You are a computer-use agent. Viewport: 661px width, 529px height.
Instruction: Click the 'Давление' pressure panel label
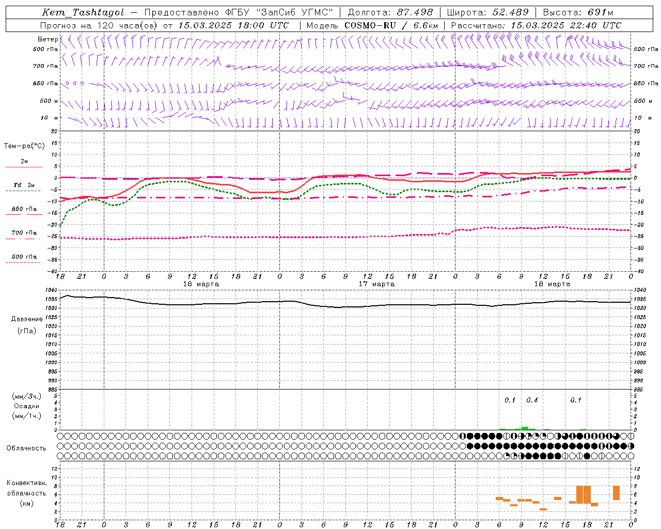tap(27, 319)
